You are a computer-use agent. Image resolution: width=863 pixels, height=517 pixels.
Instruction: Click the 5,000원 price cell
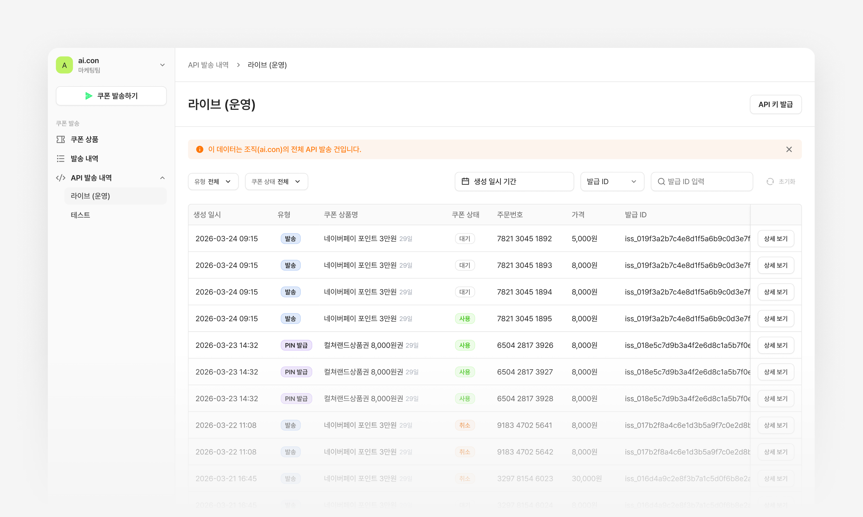585,239
